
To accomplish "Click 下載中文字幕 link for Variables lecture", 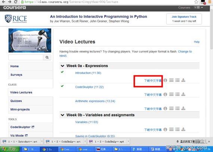I will [153, 130].
